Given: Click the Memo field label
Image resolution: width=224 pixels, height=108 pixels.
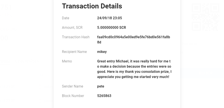Looking at the screenshot, I should (x=67, y=61).
